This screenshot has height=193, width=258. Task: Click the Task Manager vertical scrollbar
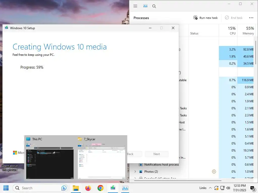[x=256, y=53]
